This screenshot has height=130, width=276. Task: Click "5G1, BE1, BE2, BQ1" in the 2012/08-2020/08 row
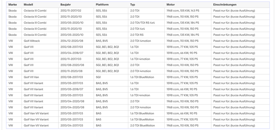pyautogui.click(x=107, y=65)
